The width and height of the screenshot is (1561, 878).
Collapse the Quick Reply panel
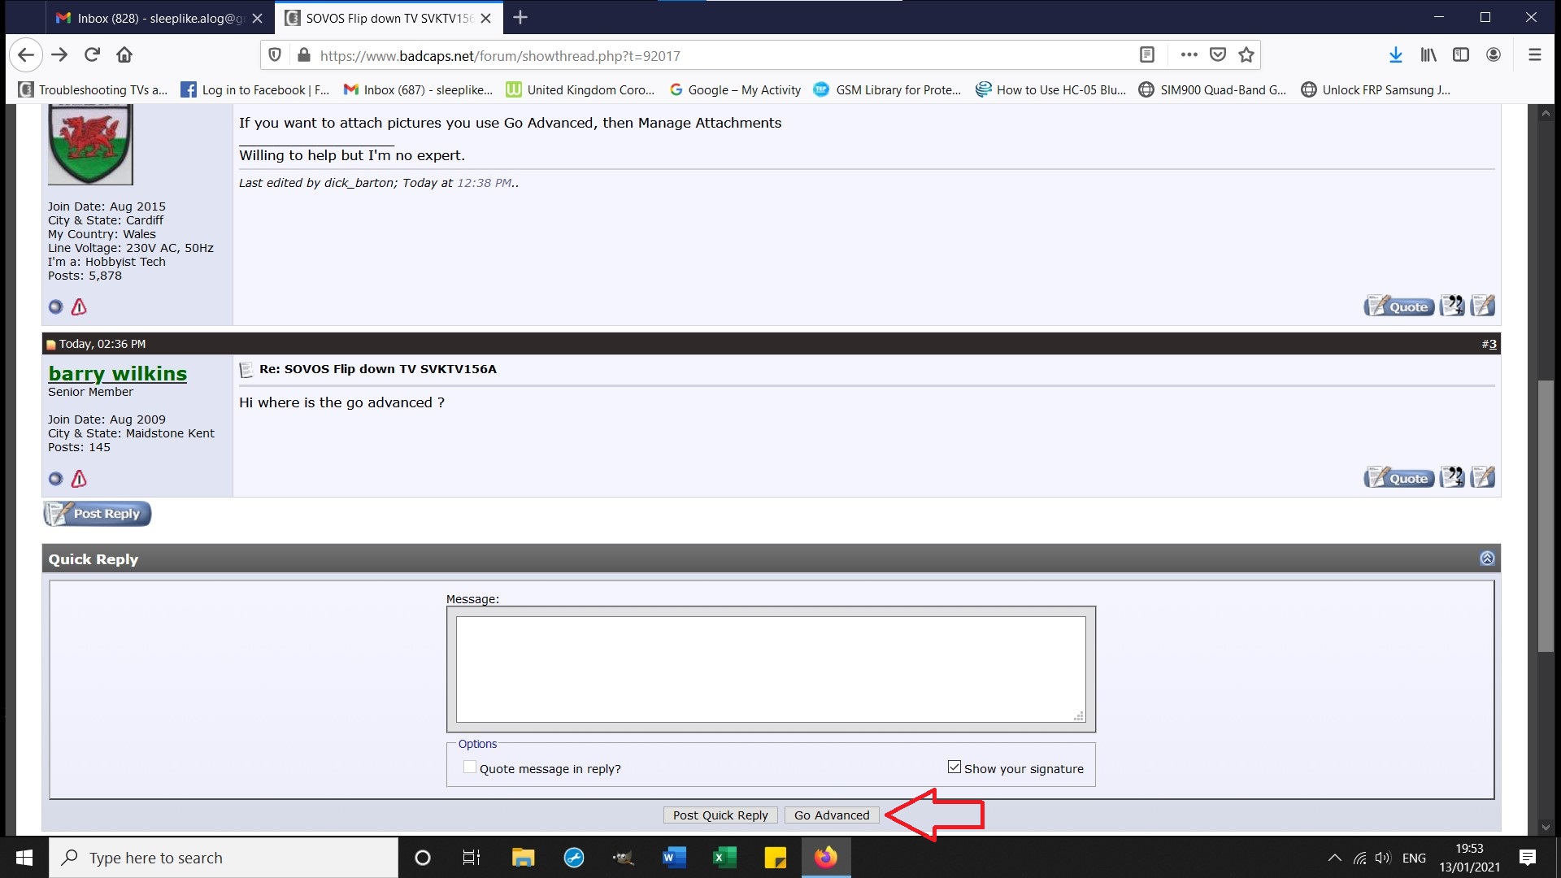tap(1487, 559)
